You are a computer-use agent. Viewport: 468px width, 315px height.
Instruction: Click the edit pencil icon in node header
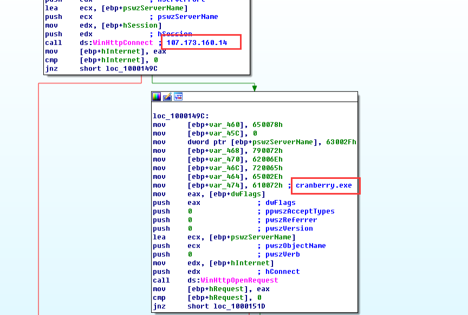pyautogui.click(x=167, y=97)
